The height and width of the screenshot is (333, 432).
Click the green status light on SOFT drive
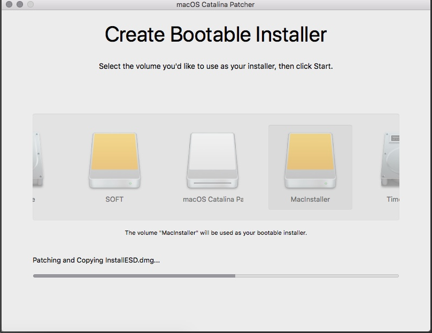tap(131, 183)
